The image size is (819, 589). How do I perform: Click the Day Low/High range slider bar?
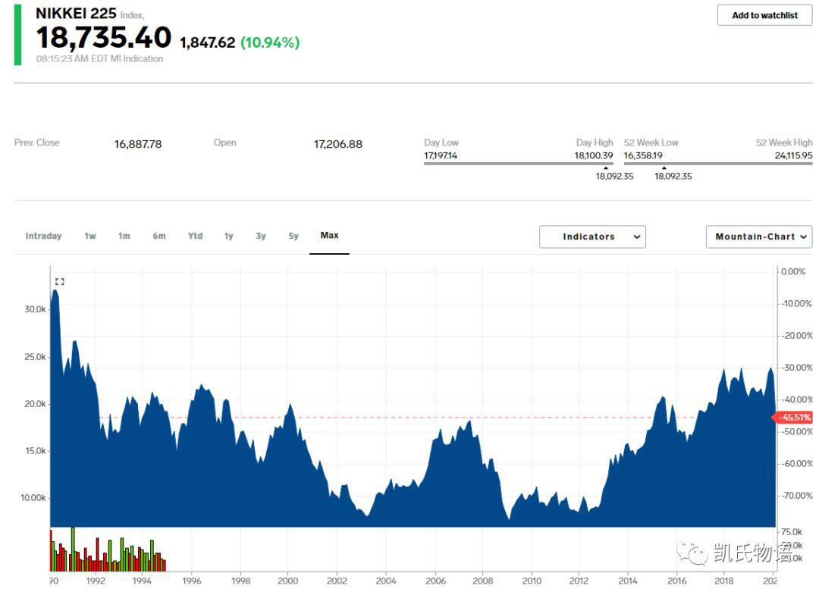click(x=518, y=164)
